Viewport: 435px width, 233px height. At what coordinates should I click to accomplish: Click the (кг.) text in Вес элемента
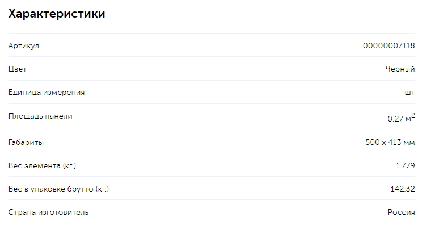[x=69, y=166]
